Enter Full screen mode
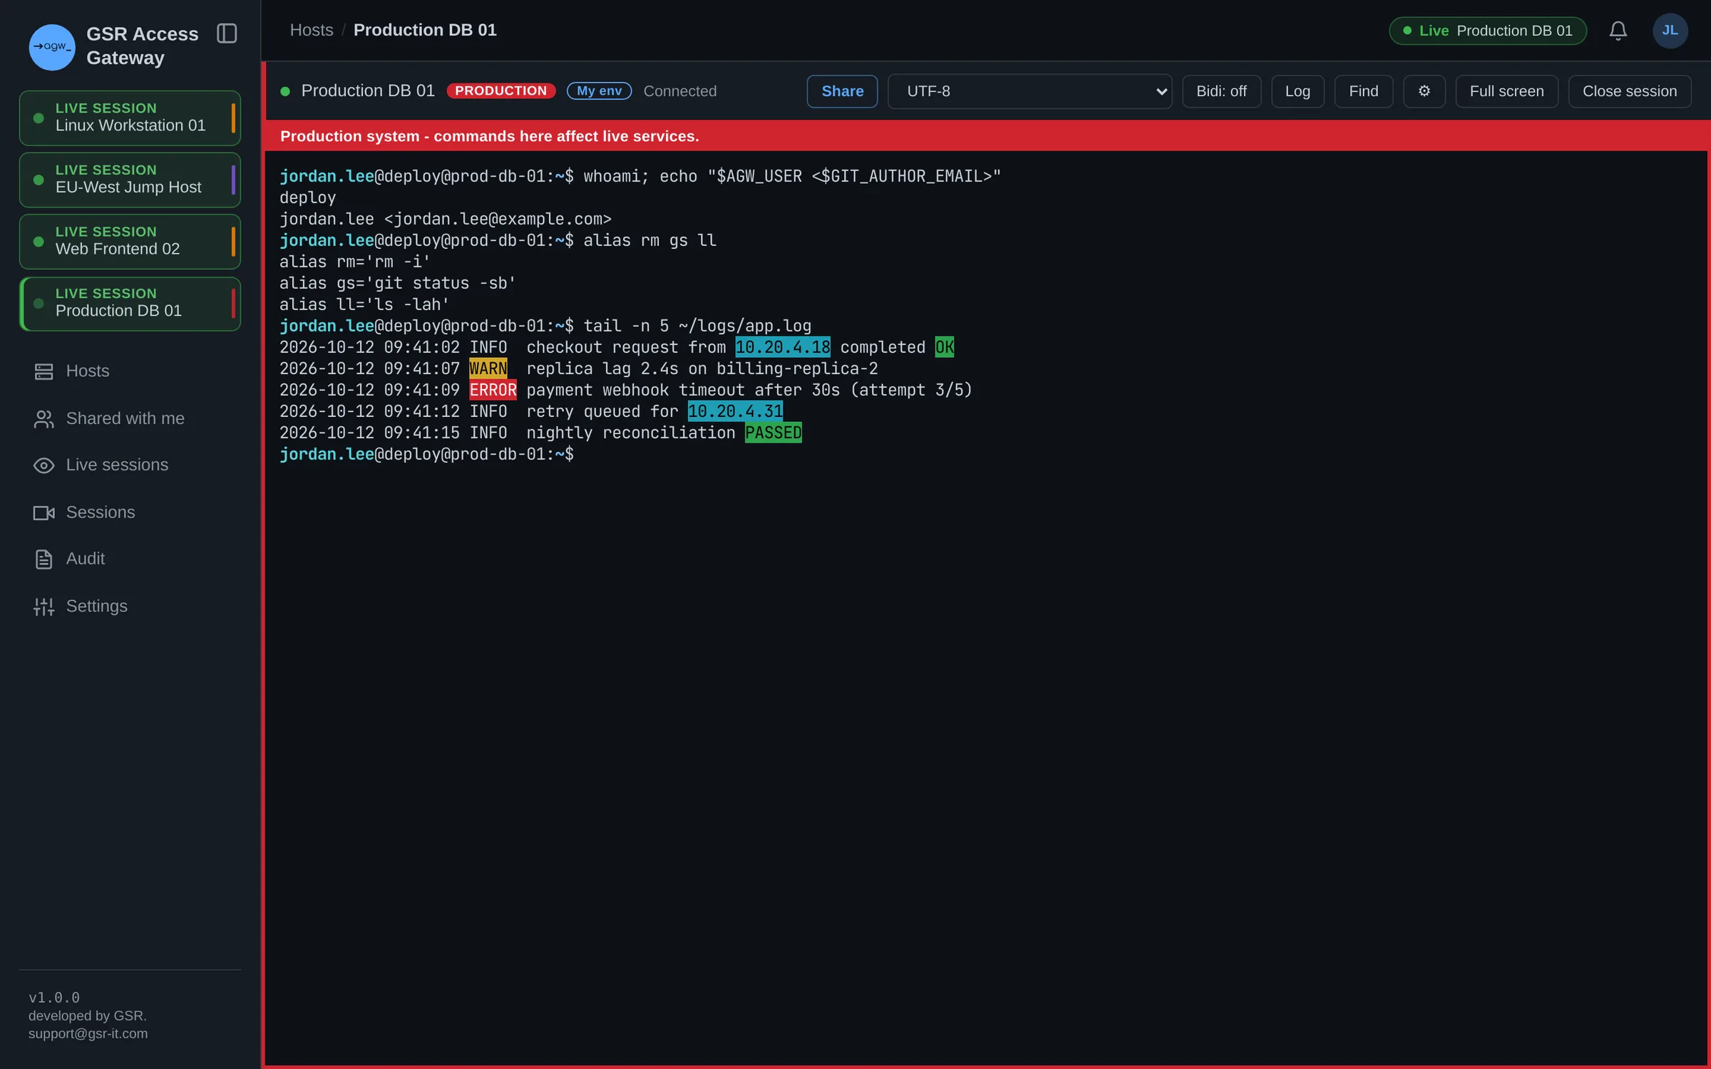1711x1069 pixels. click(x=1506, y=91)
